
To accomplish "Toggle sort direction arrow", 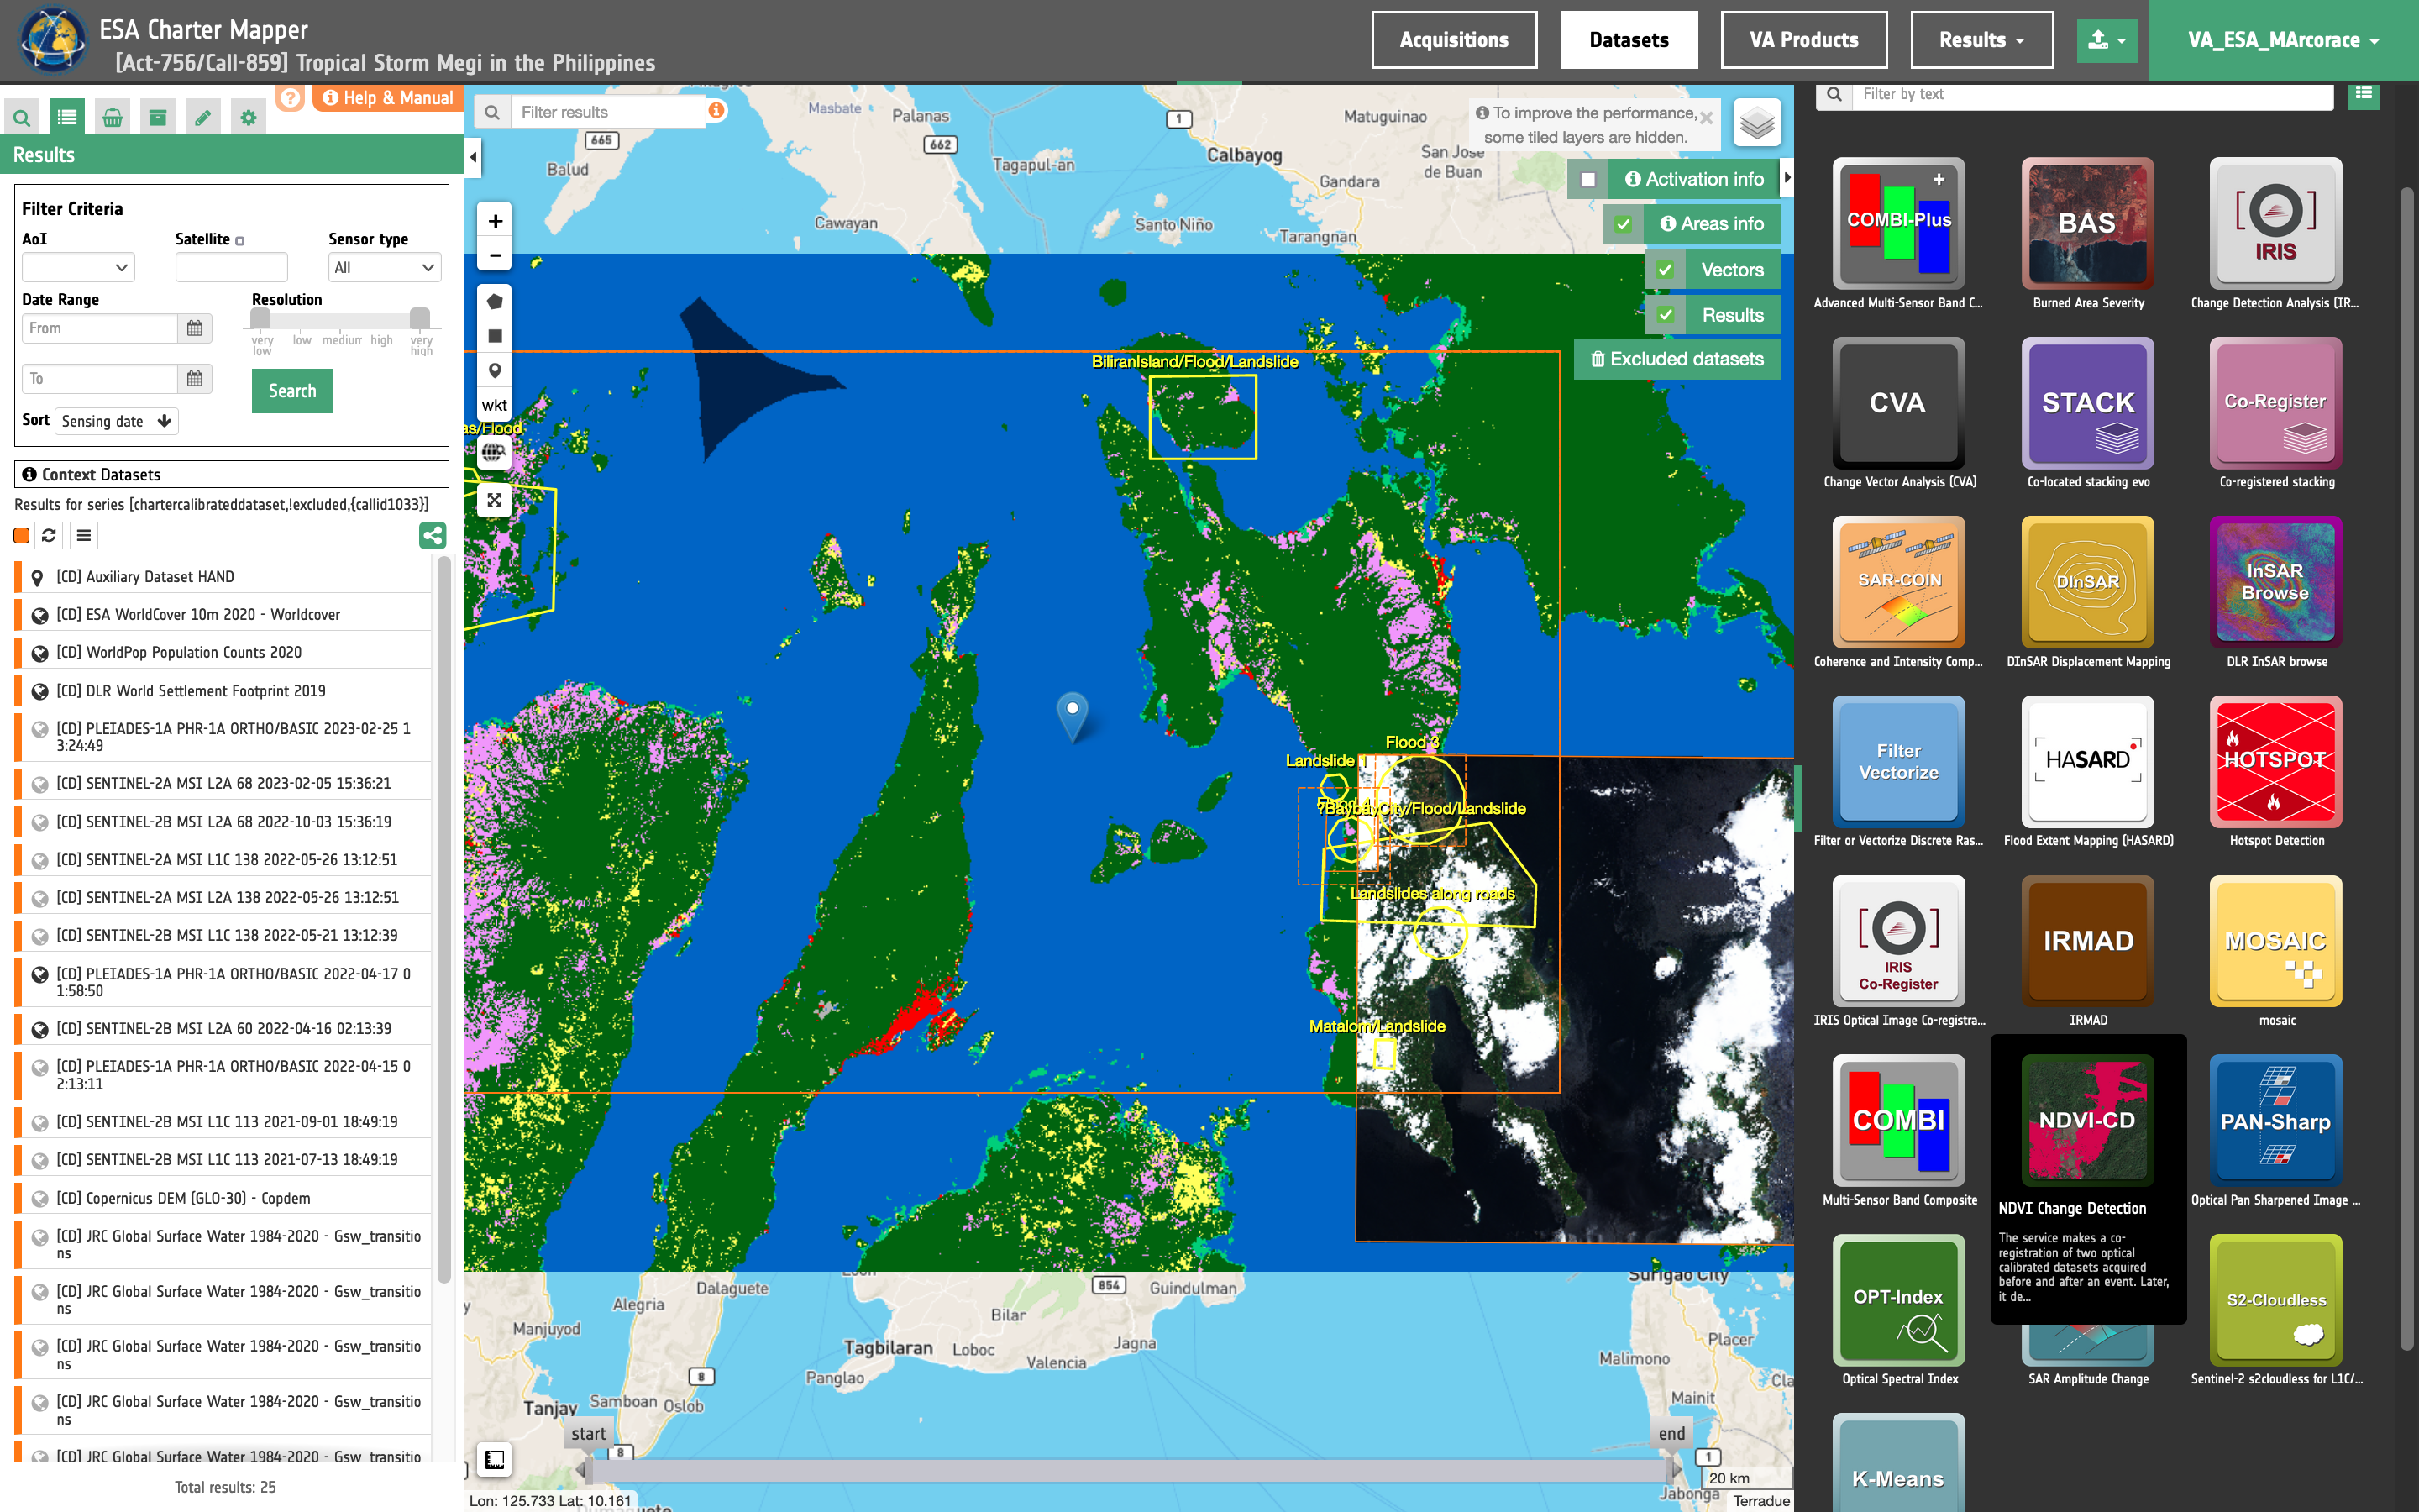I will [165, 421].
